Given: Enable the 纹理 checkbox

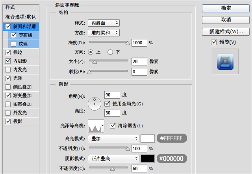Looking at the screenshot, I should tap(14, 43).
